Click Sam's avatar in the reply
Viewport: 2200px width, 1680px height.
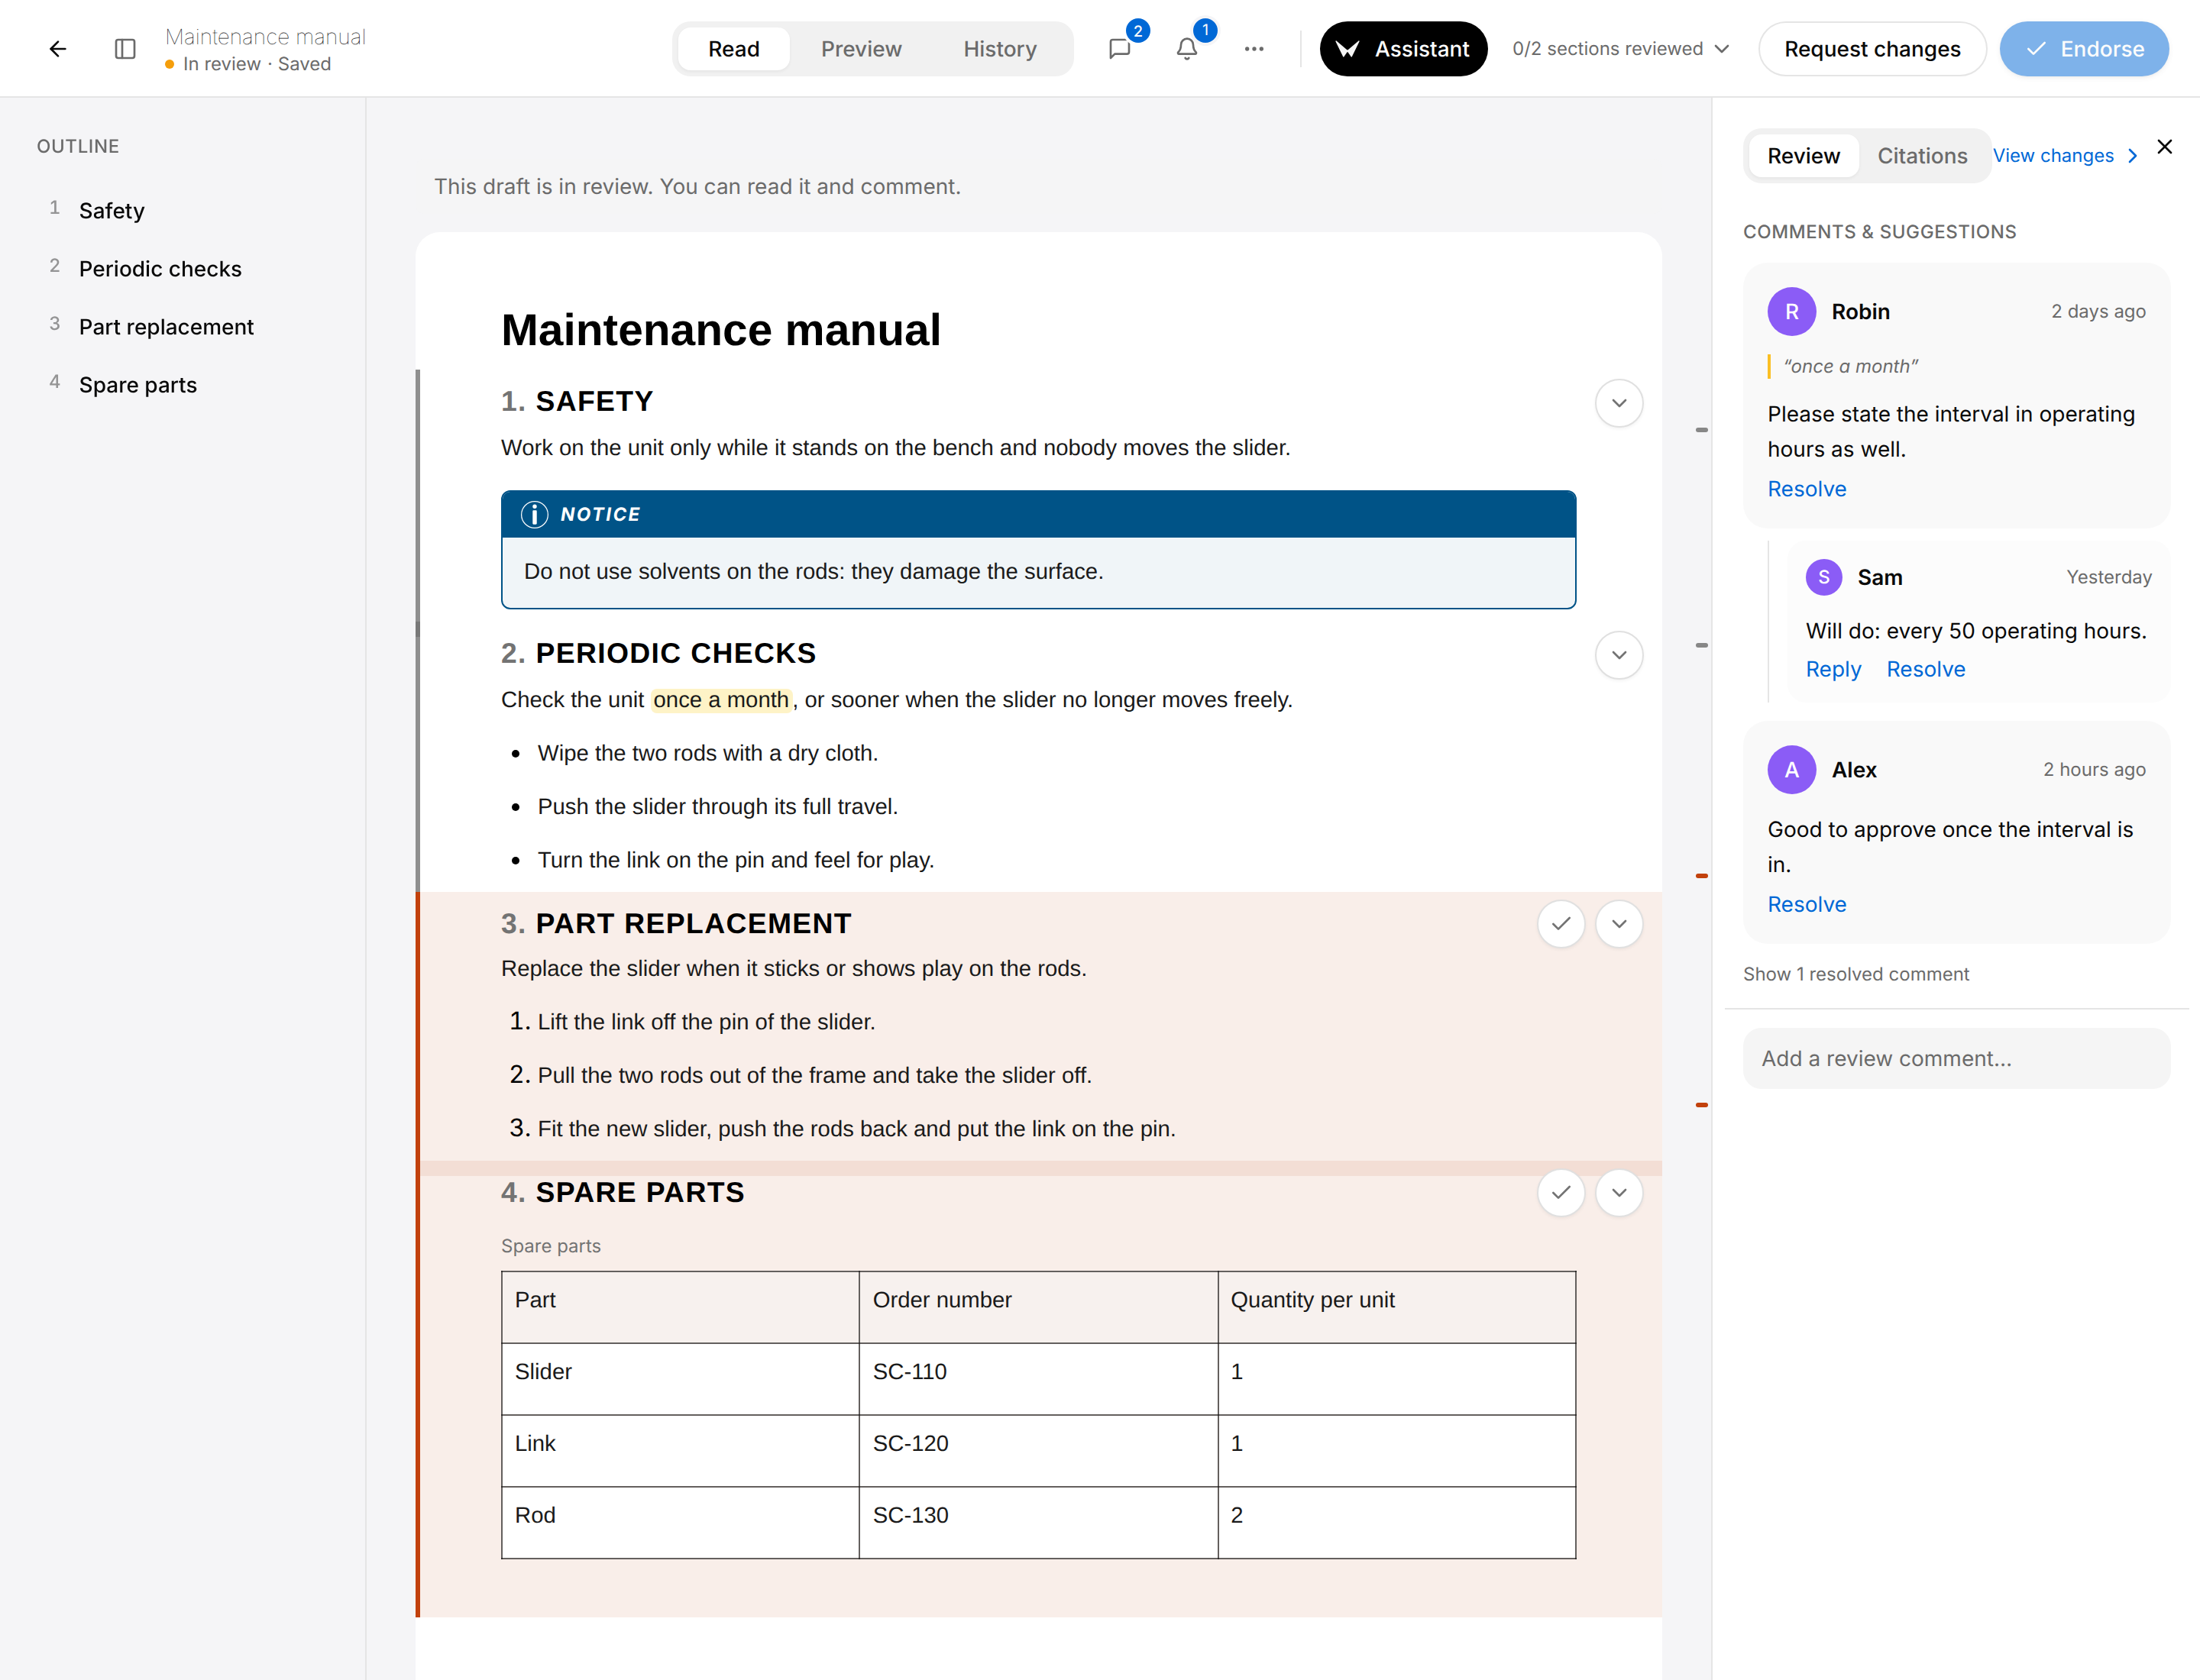click(1823, 577)
